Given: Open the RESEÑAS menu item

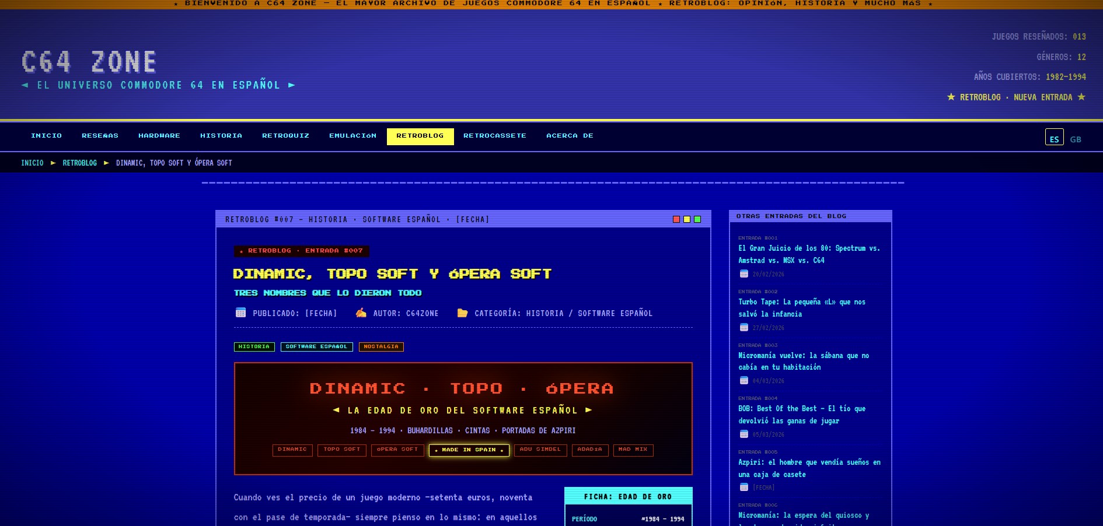Looking at the screenshot, I should [100, 136].
